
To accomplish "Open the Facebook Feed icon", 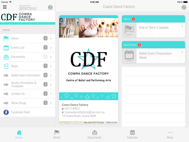I will [6, 112].
